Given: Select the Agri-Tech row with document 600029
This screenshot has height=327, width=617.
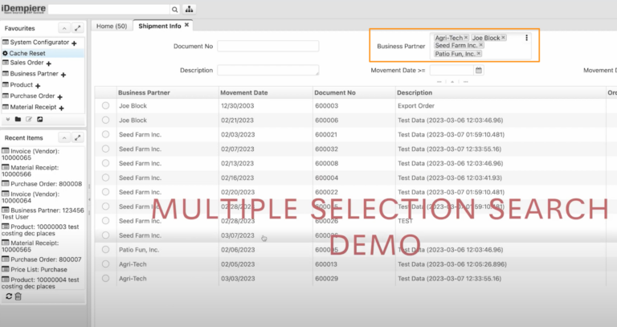Looking at the screenshot, I should coord(106,278).
